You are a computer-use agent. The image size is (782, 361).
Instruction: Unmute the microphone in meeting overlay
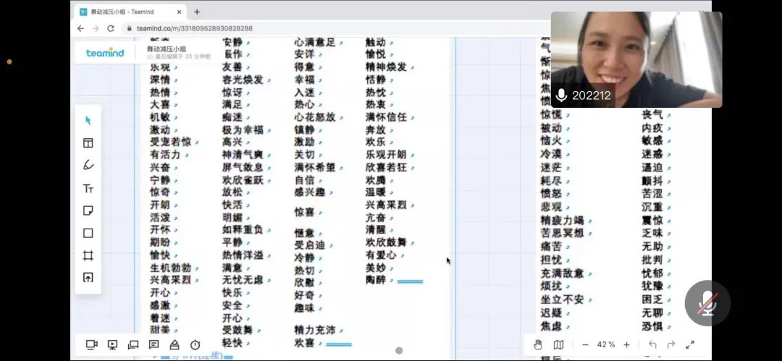pyautogui.click(x=707, y=303)
